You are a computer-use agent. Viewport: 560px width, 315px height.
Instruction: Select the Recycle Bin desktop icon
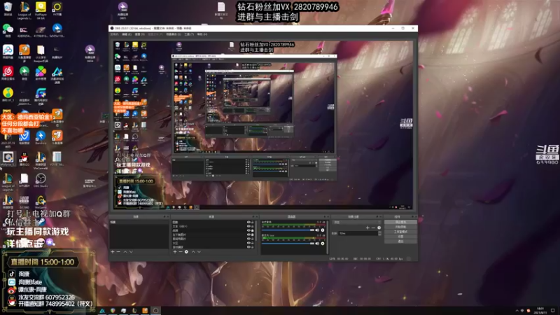(8, 9)
